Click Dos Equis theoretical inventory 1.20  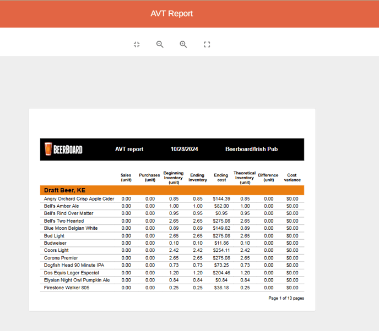click(245, 273)
